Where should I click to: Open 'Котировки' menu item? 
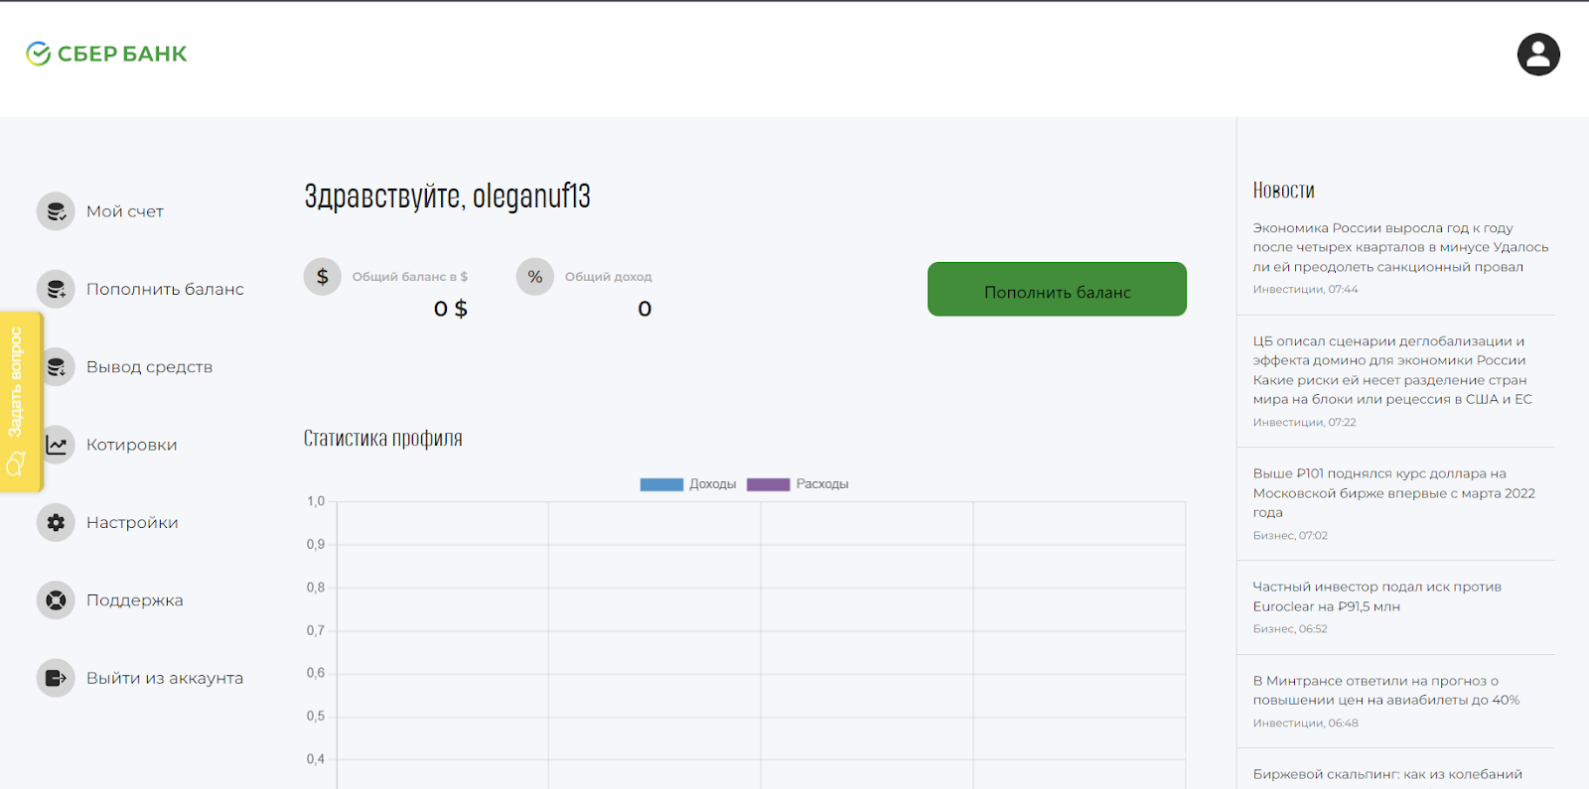[x=132, y=445]
